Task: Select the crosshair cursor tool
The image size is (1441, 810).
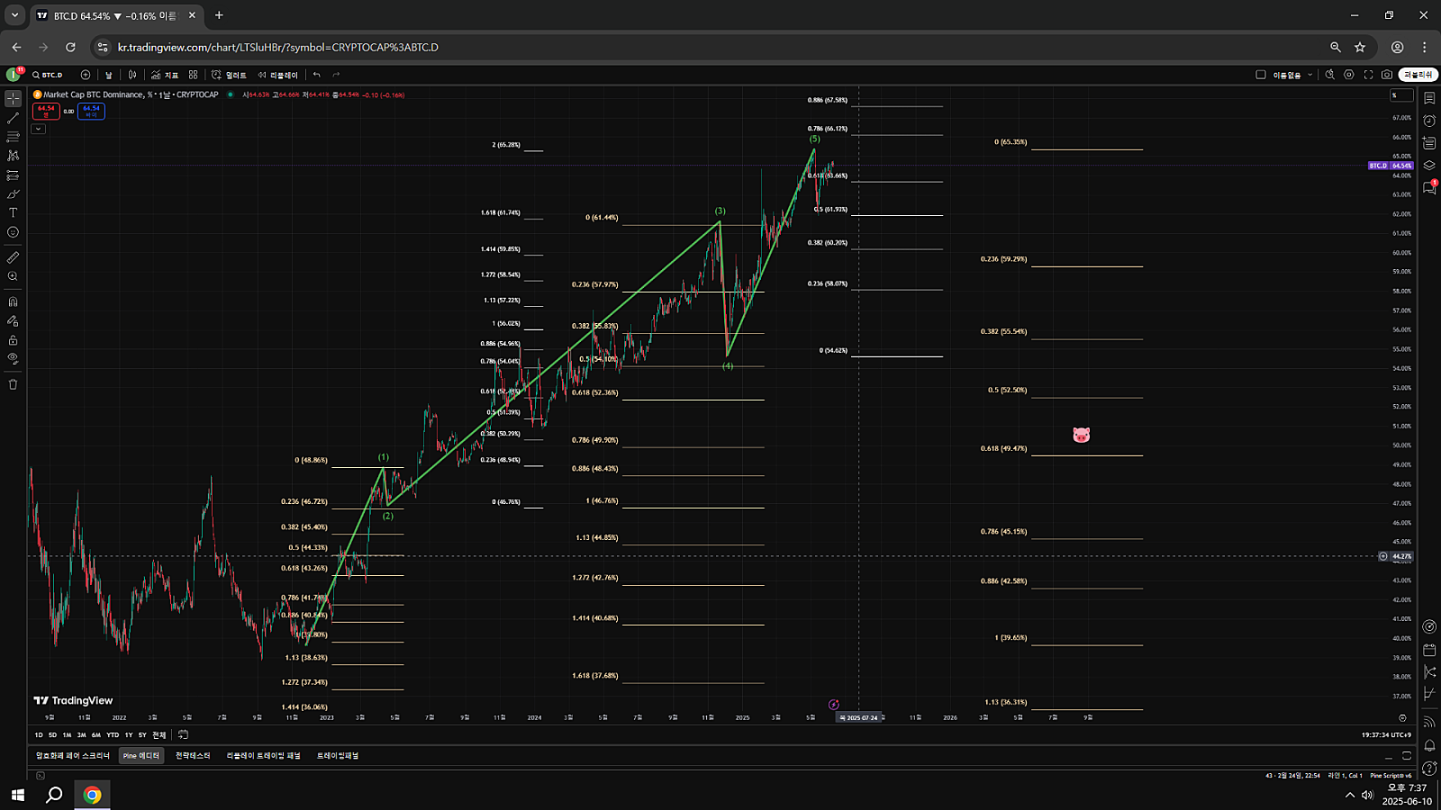Action: [13, 99]
